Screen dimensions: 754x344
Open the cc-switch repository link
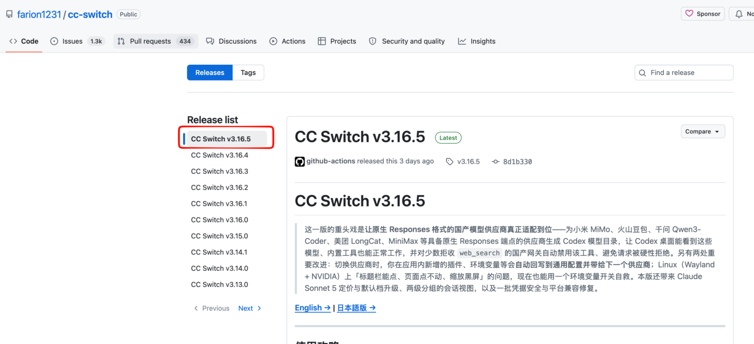click(x=90, y=14)
